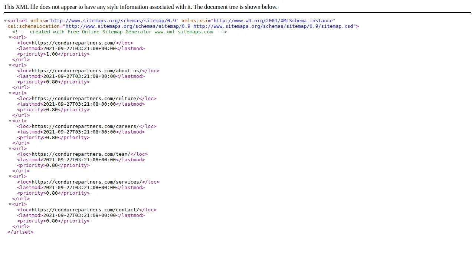Click the "This XML file does not appear" notice

tap(141, 7)
